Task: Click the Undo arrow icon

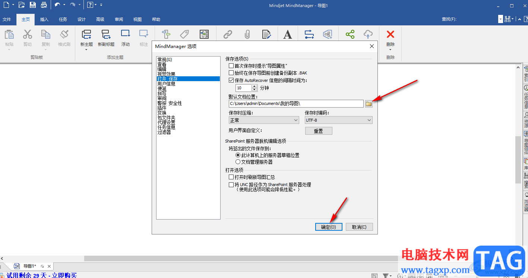Action: [57, 5]
